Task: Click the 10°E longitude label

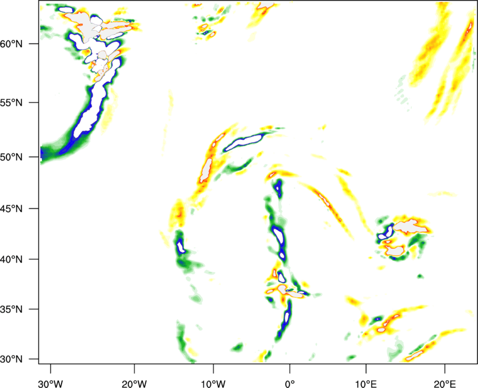Action: (366, 384)
